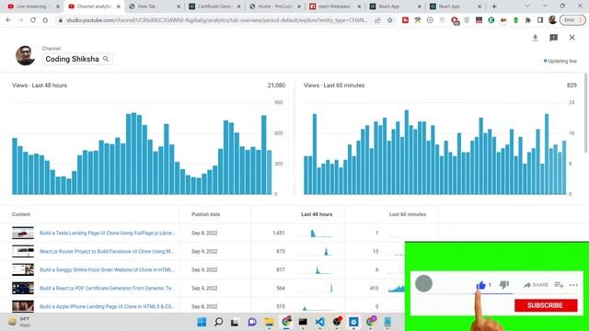Reload the current page

point(33,20)
